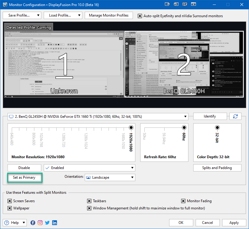Click the Identify button
Image resolution: width=249 pixels, height=229 pixels.
point(210,116)
